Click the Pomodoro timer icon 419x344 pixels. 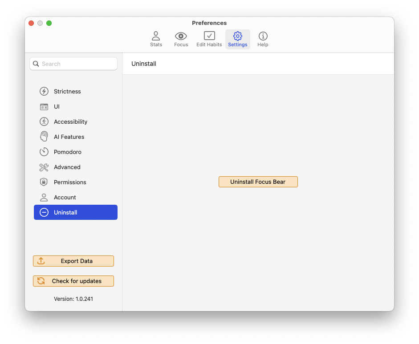[44, 152]
